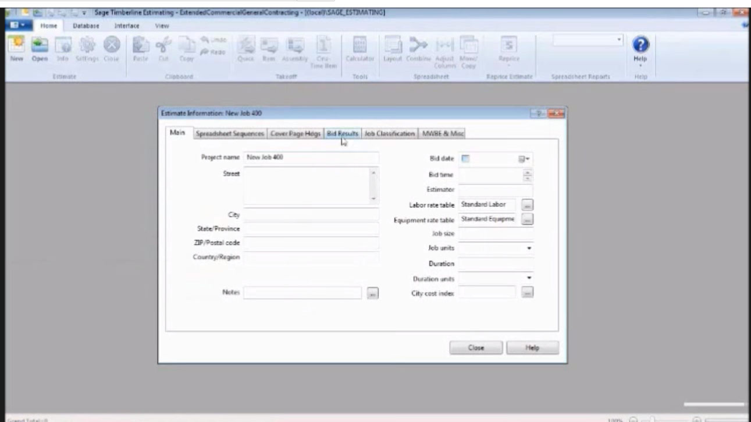The width and height of the screenshot is (751, 422).
Task: Browse for a Labor rate table
Action: (x=527, y=205)
